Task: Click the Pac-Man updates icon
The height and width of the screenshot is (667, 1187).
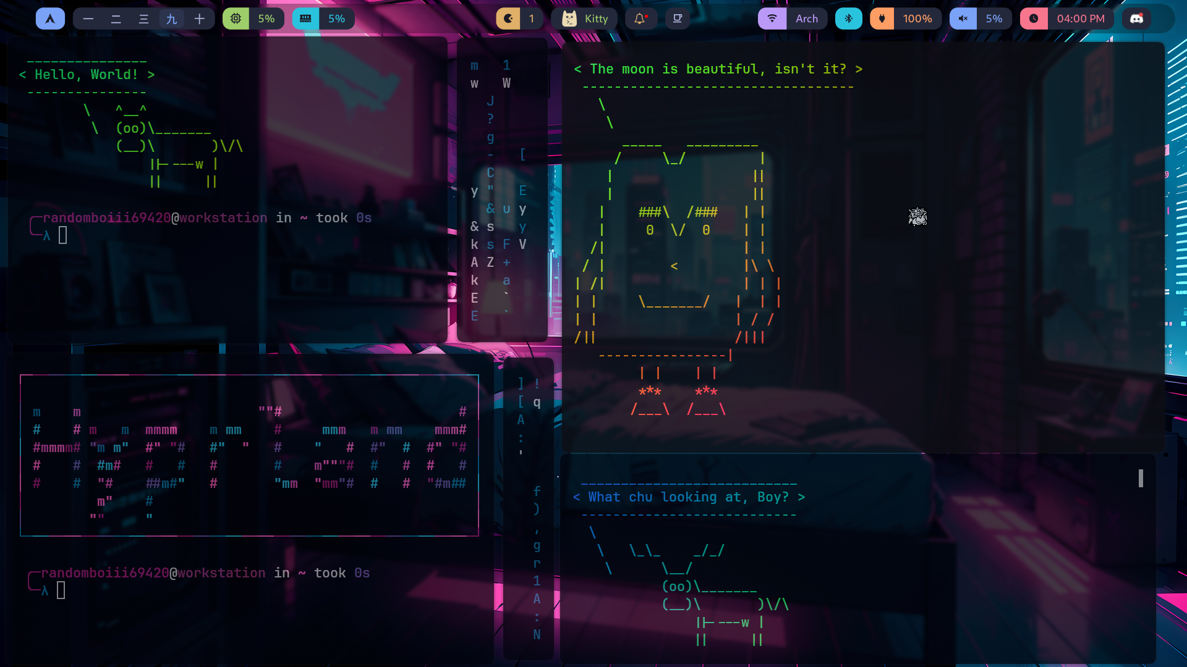Action: 508,19
